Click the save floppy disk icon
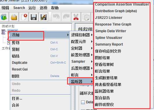This screenshot has width=154, height=110. point(34,17)
